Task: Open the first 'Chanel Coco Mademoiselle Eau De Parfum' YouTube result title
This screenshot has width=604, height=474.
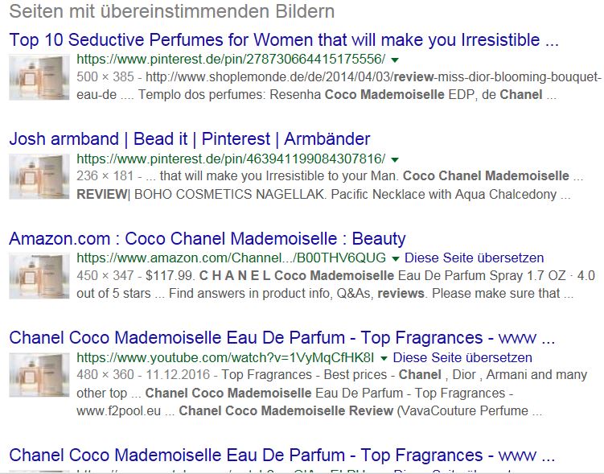Action: click(x=282, y=338)
